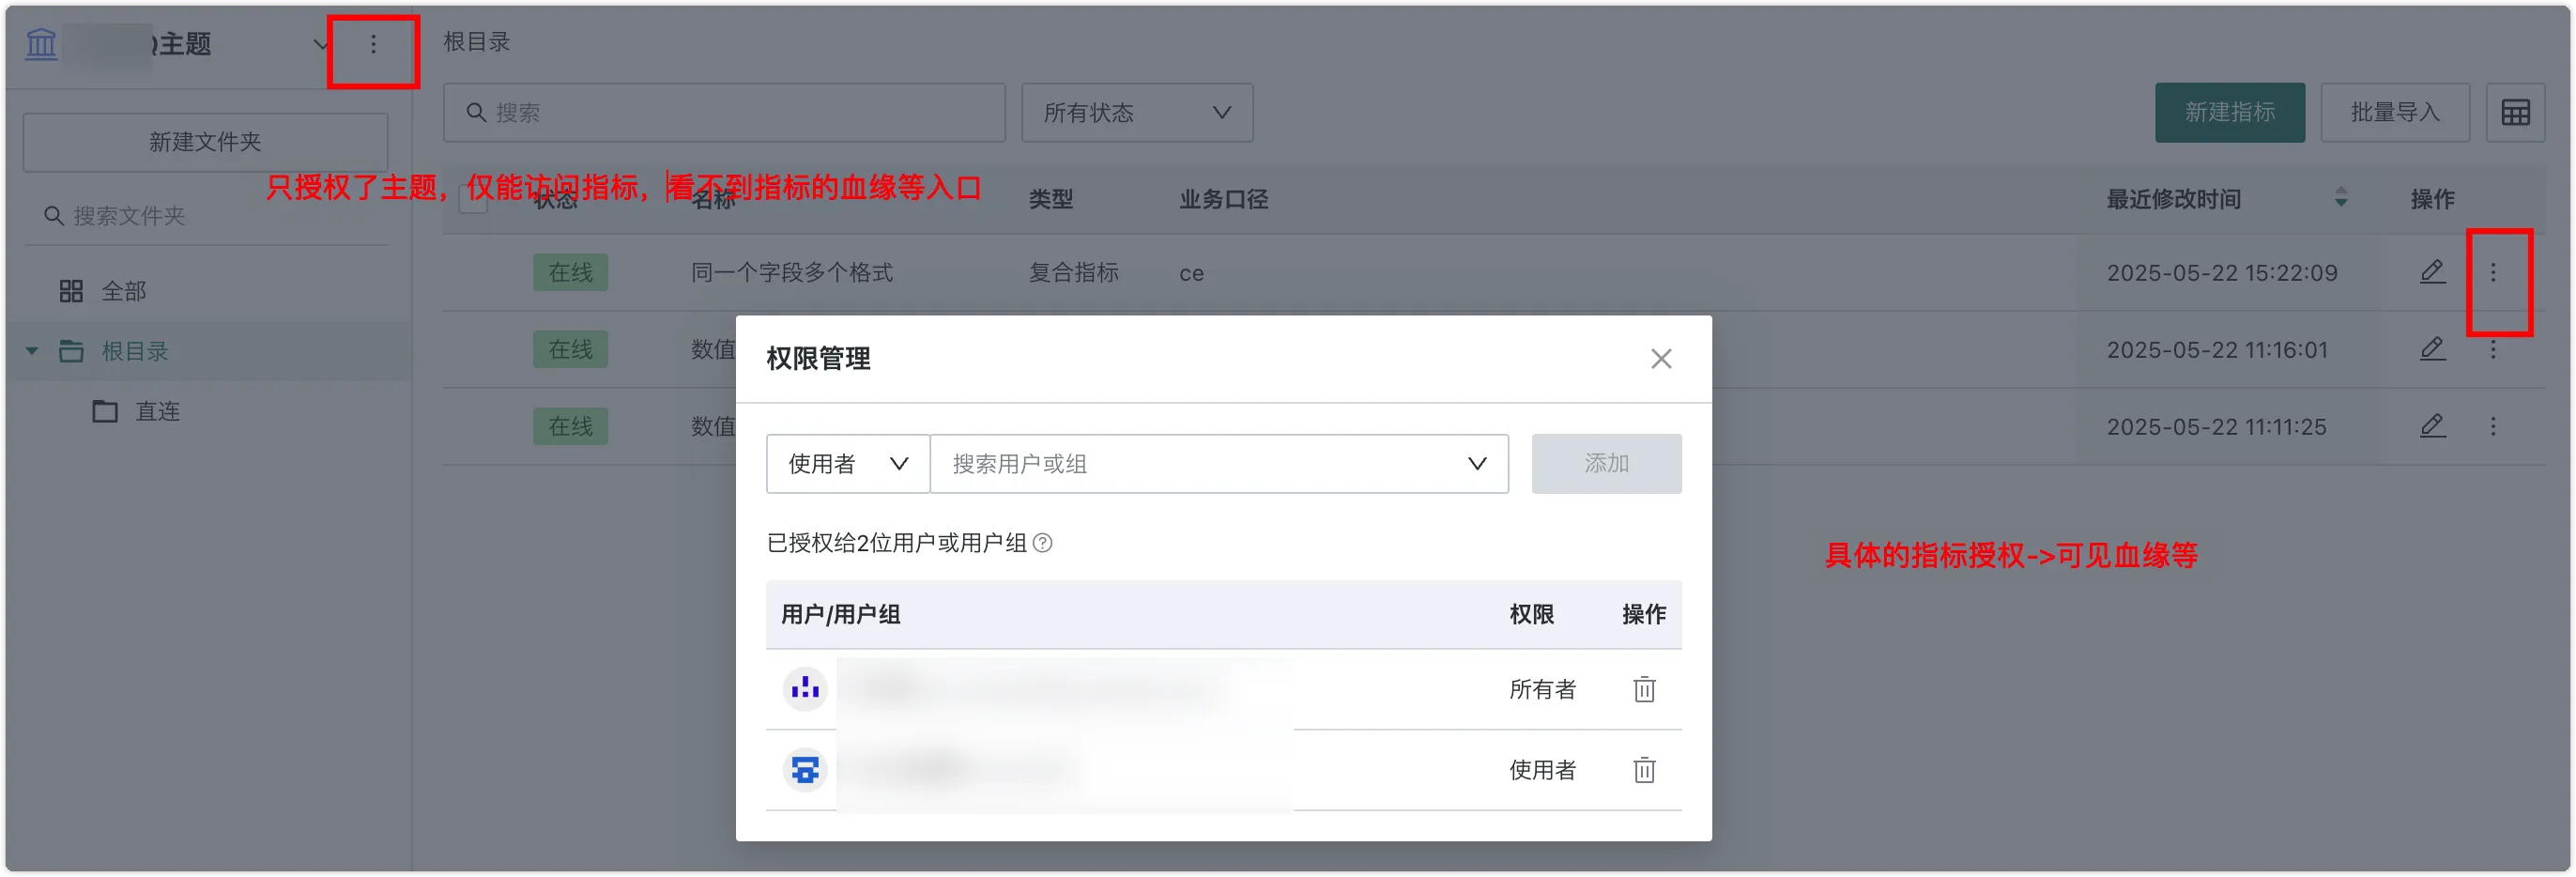Close the 权限管理 dialog
This screenshot has height=877, width=2576.
click(x=1661, y=359)
